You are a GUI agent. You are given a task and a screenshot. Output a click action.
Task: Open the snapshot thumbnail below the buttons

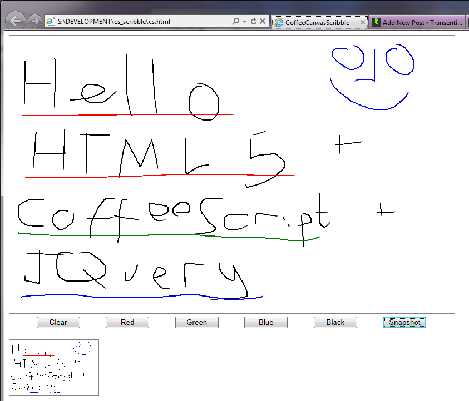click(54, 368)
